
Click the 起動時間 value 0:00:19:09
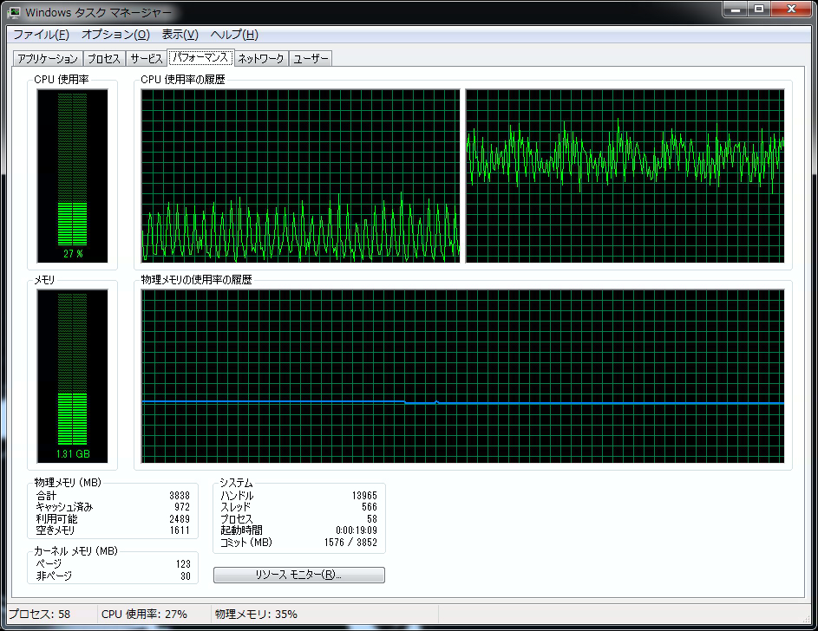point(357,530)
